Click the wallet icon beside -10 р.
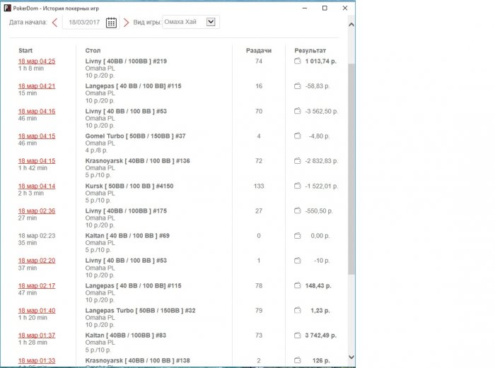 (298, 261)
